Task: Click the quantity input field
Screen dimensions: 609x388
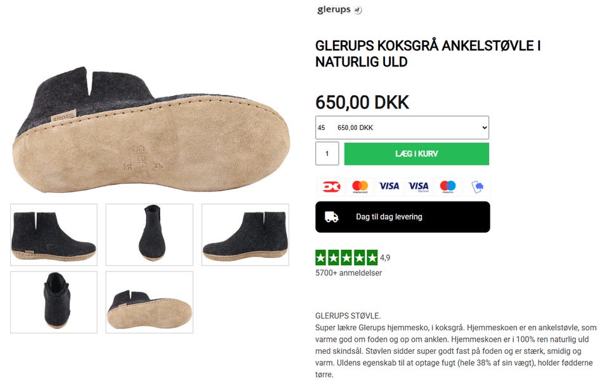Action: [x=327, y=153]
